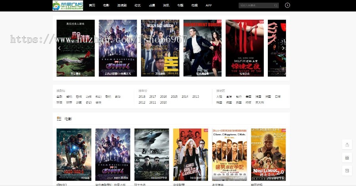This screenshot has height=186, width=356.
Task: Open the 首页 nav item
Action: (92, 6)
